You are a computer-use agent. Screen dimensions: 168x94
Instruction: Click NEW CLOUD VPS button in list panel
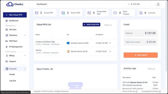[x=91, y=25]
